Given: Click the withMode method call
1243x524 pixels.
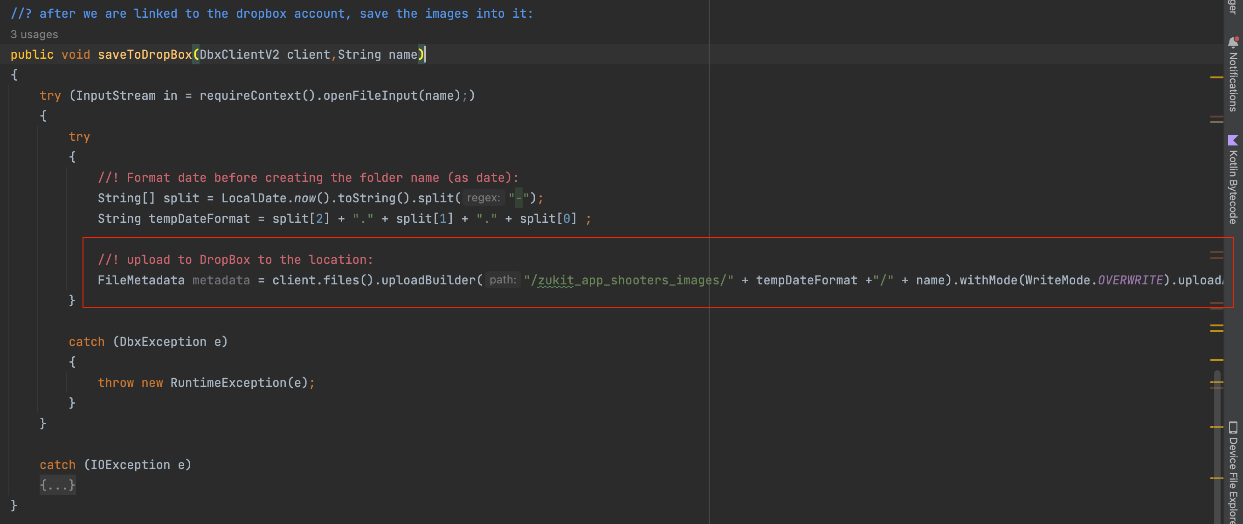Looking at the screenshot, I should coord(988,280).
